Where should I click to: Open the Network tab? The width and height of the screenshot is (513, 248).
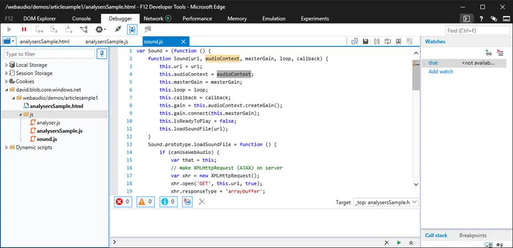pyautogui.click(x=153, y=19)
